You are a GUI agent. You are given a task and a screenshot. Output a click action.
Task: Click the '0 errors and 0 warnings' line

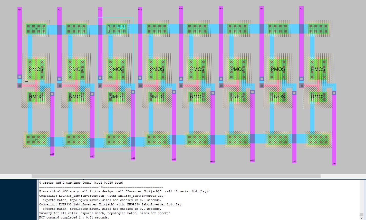tap(81, 183)
